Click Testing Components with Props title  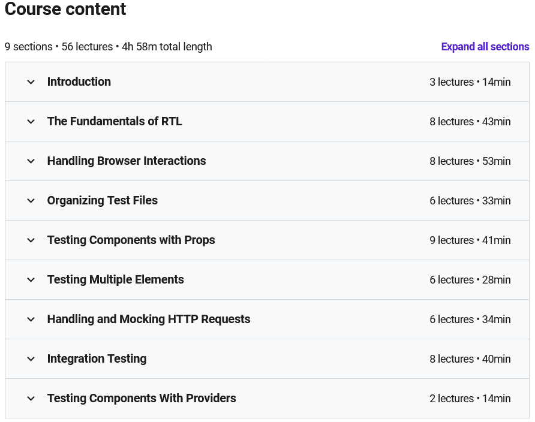[x=131, y=240]
